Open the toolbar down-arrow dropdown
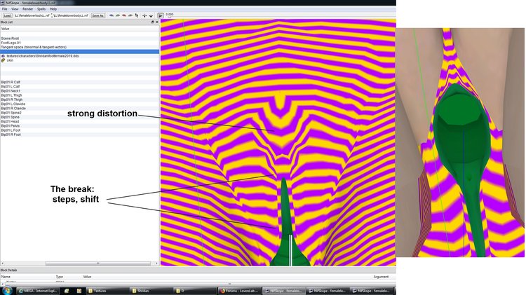Image resolution: width=526 pixels, height=295 pixels. (151, 15)
